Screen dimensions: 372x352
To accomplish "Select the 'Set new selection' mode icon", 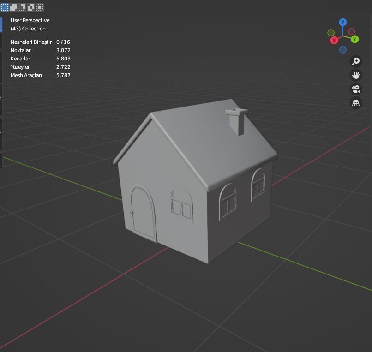I will point(5,7).
